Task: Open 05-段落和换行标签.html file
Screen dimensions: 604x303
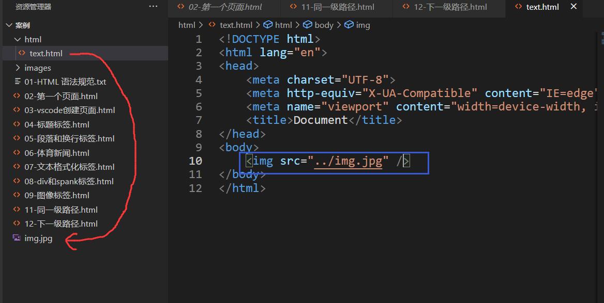Action: [x=69, y=139]
